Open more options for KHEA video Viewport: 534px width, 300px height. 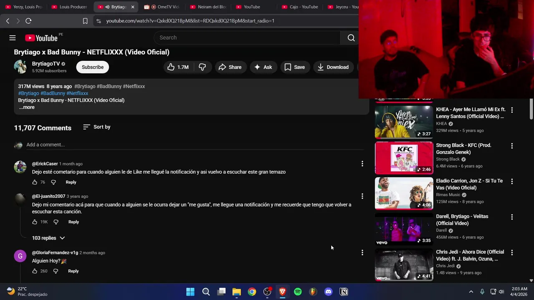coord(512,110)
